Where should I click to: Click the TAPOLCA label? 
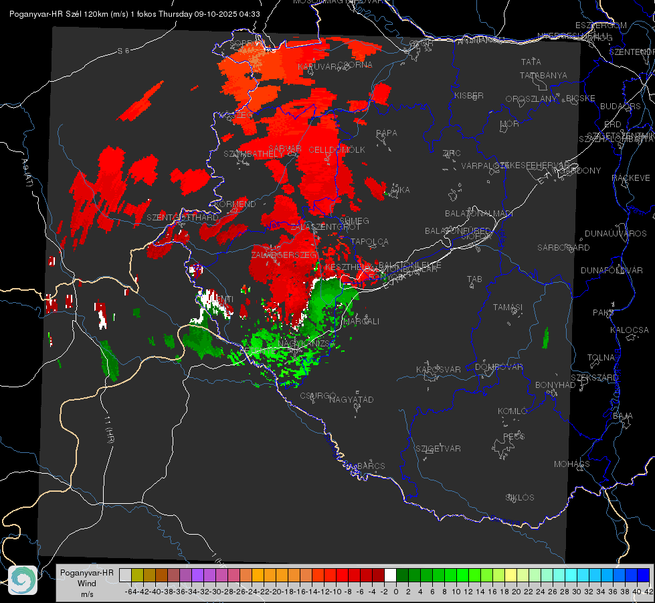370,242
